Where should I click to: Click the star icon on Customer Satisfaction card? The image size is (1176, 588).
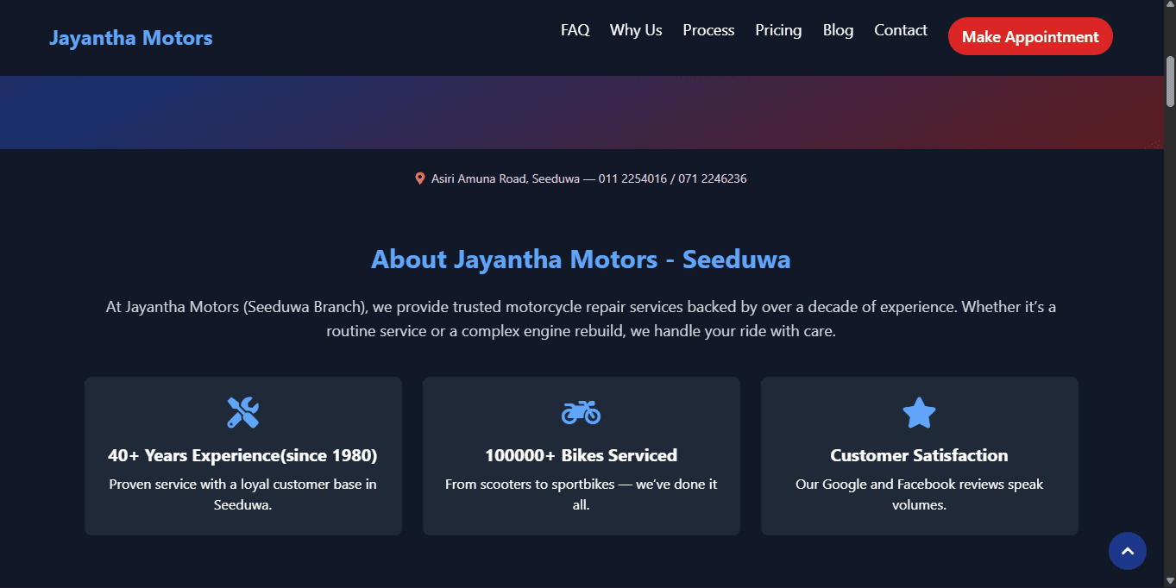[x=919, y=412]
